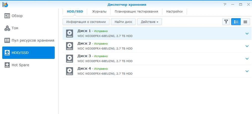The image size is (252, 114).
Task: Open the Том volume section
Action: [x=28, y=28]
